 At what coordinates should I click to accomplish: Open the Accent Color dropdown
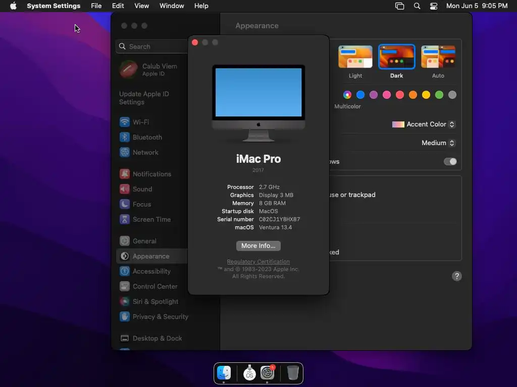[424, 124]
